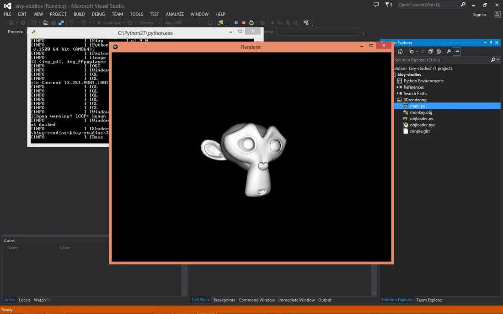
Task: Click Properties wrench icon in Solution Explorer
Action: pos(449,51)
